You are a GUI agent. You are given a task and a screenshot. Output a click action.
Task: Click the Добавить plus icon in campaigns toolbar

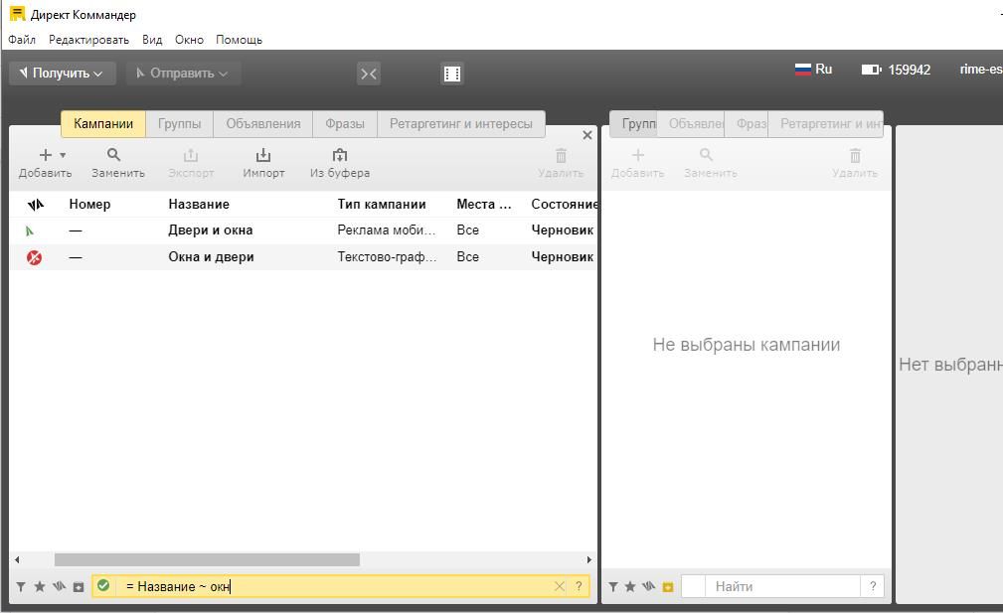(46, 155)
